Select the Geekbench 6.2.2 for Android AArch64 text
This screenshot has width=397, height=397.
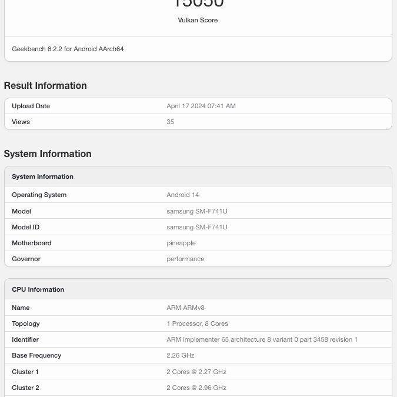point(68,49)
